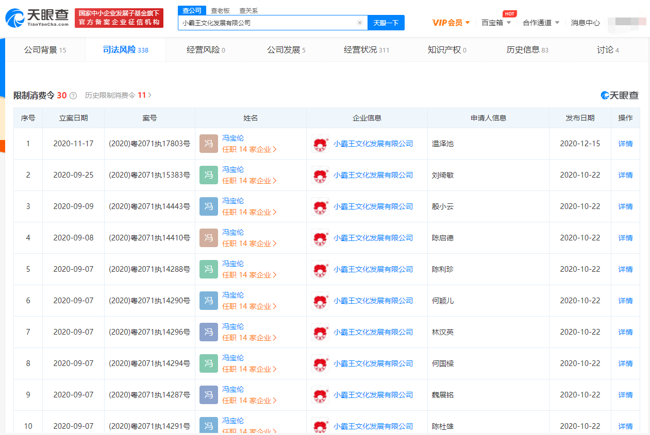The image size is (650, 435).
Task: Clear the search box with X icon
Action: [x=360, y=23]
